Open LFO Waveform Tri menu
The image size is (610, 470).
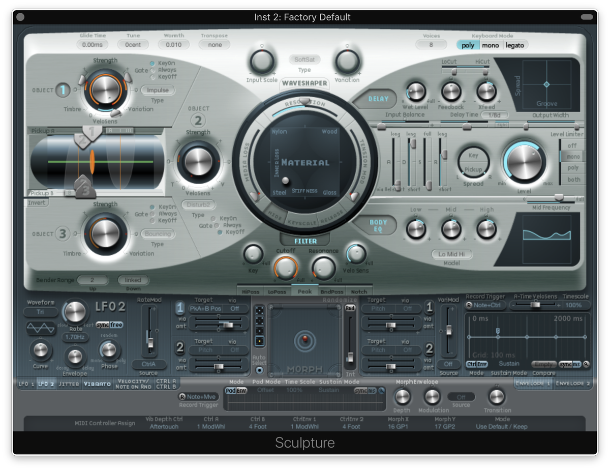coord(41,312)
